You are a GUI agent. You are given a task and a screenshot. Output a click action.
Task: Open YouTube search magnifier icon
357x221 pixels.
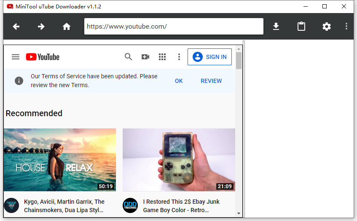pyautogui.click(x=128, y=56)
